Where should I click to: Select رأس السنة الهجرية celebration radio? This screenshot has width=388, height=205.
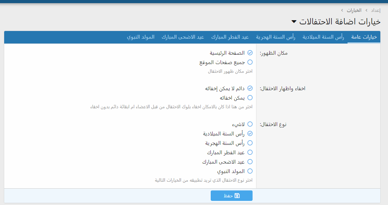(x=250, y=143)
